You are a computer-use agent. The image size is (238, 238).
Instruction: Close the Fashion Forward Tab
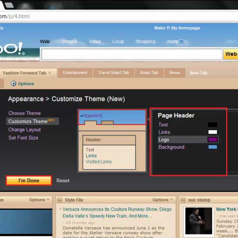pyautogui.click(x=50, y=73)
